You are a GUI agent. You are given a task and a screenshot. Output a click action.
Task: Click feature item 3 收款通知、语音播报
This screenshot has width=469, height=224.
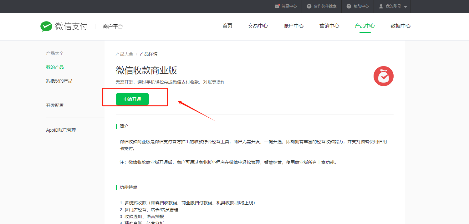click(x=142, y=217)
